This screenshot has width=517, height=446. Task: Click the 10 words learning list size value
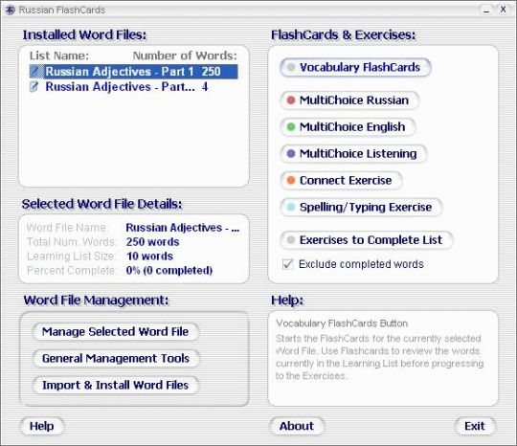pyautogui.click(x=149, y=256)
